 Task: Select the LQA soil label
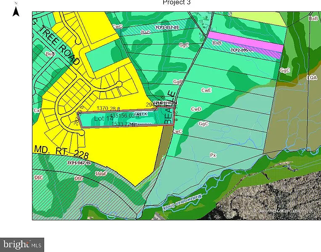coord(312,78)
